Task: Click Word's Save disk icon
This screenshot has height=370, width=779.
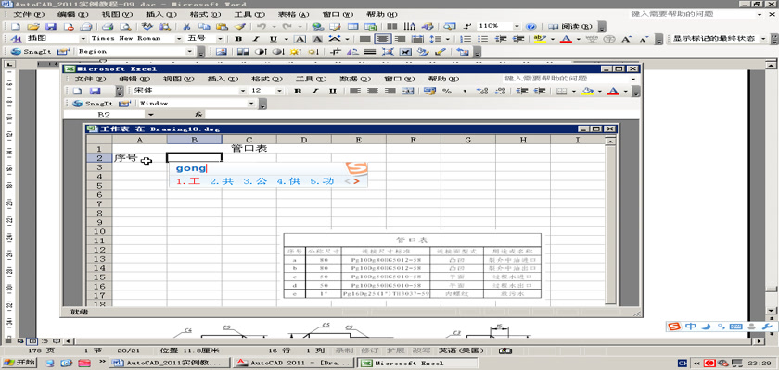Action: tap(51, 26)
